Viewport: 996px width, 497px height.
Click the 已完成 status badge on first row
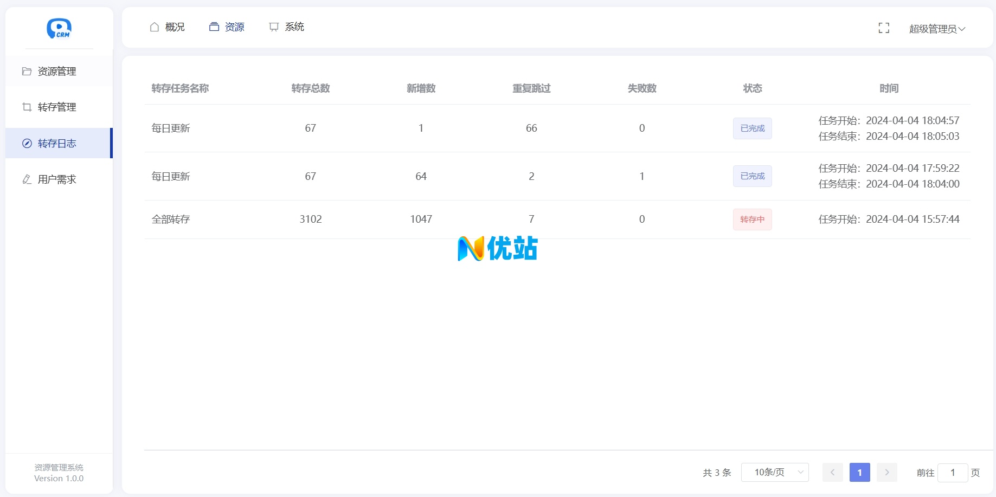[x=752, y=128]
